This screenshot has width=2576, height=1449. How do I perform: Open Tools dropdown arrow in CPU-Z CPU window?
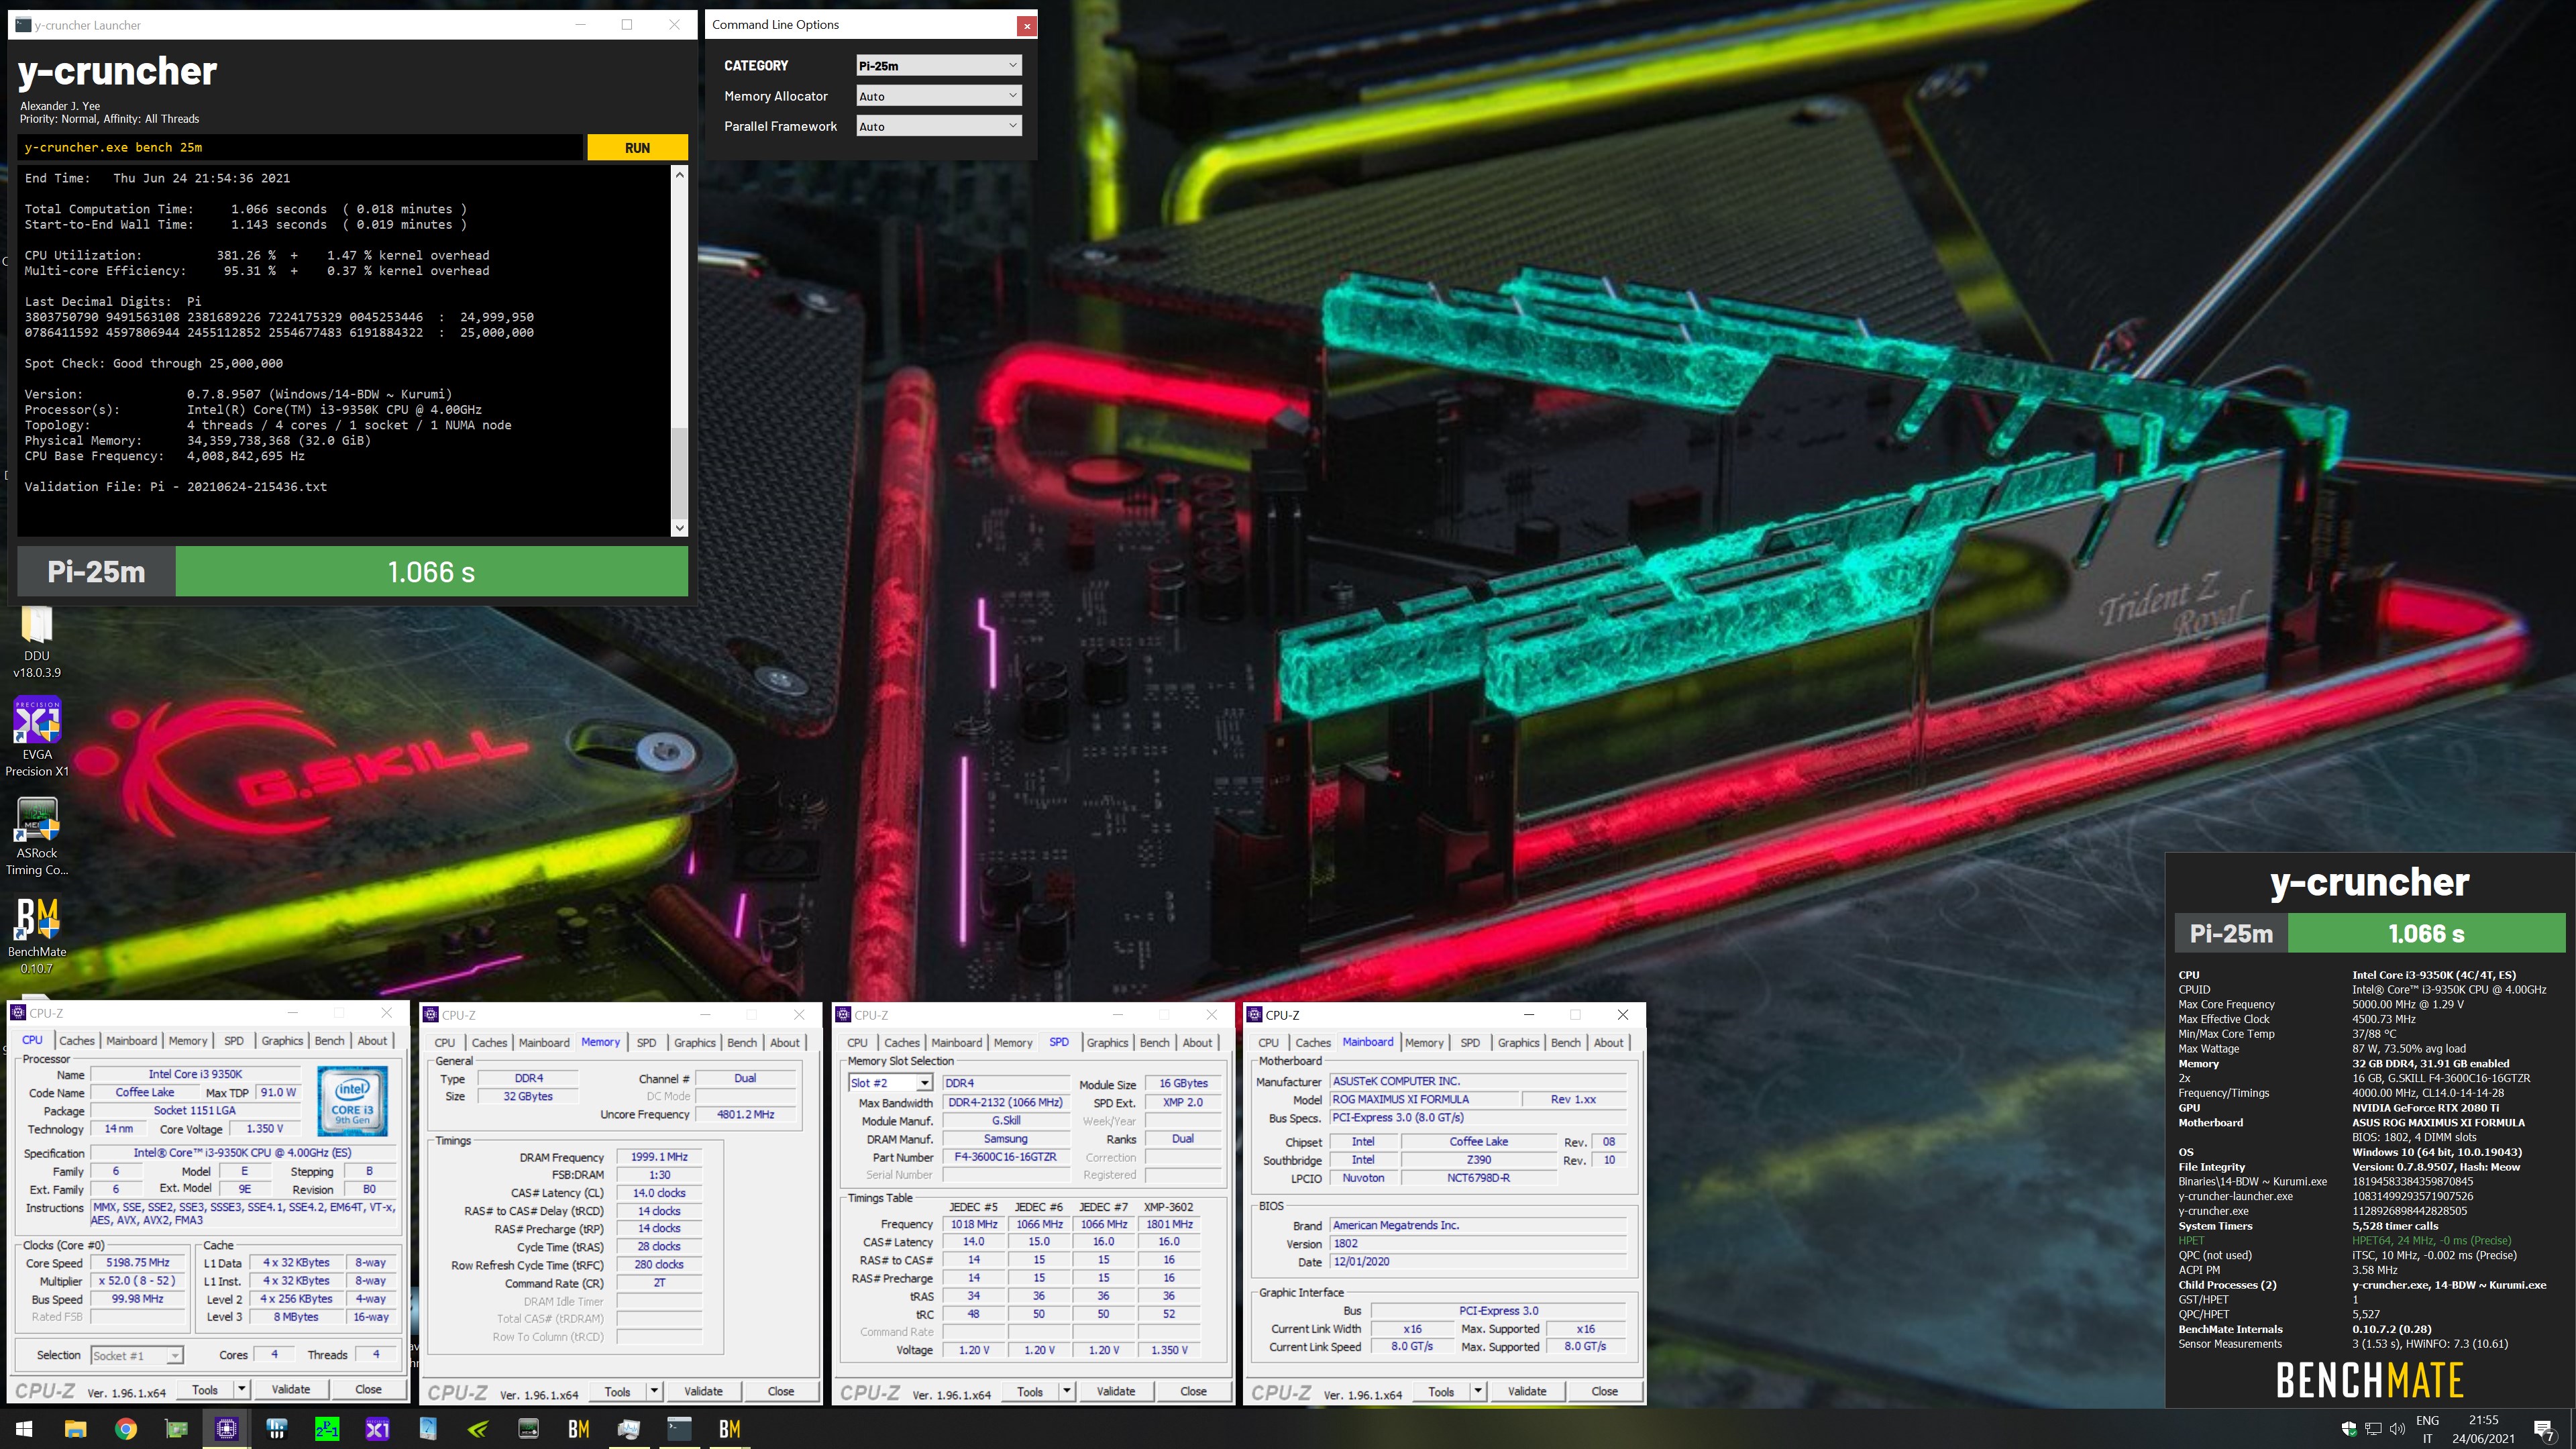click(241, 1389)
